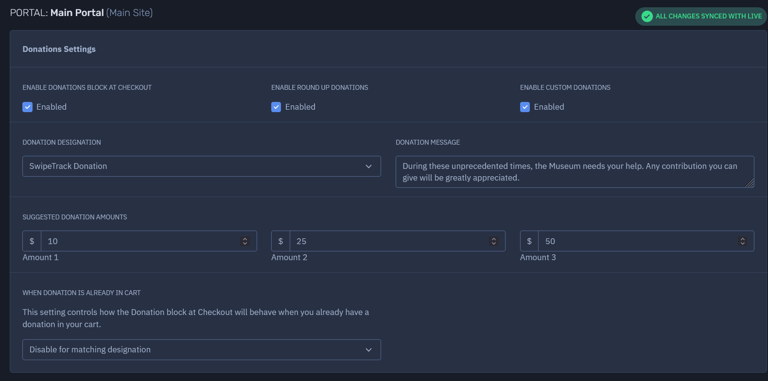The image size is (768, 381).
Task: Open the Donation Designation dropdown
Action: [x=202, y=166]
